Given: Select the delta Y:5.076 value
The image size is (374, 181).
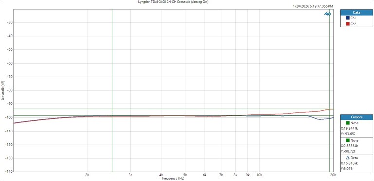Looking at the screenshot, I should [347, 169].
